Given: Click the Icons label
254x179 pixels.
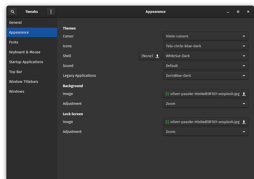Looking at the screenshot, I should pos(67,46).
